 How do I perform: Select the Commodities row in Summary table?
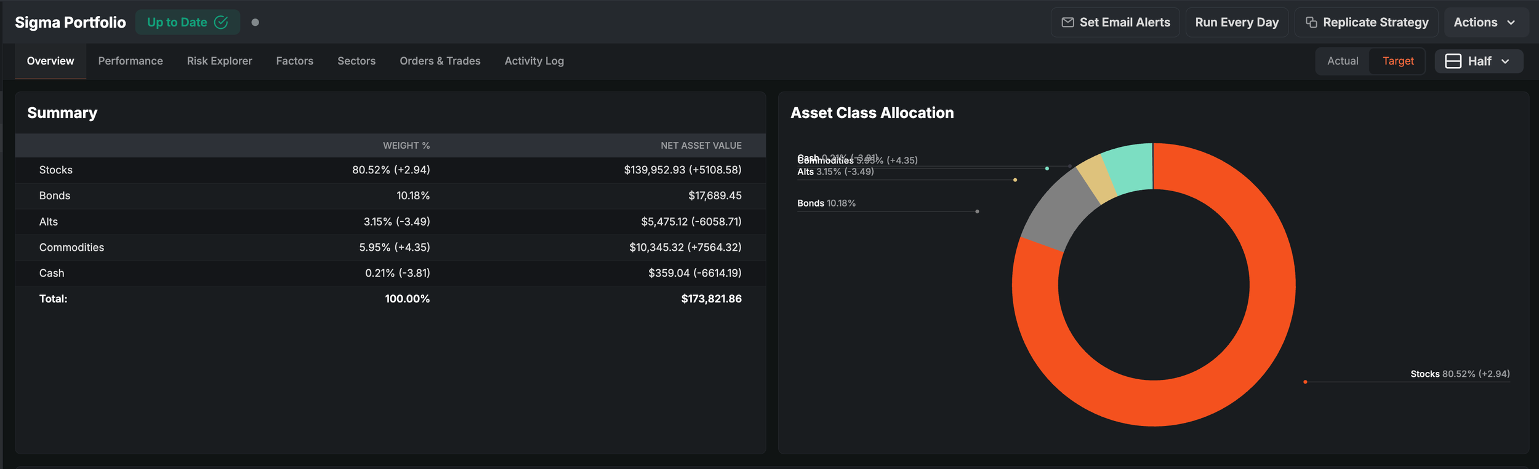pyautogui.click(x=390, y=247)
